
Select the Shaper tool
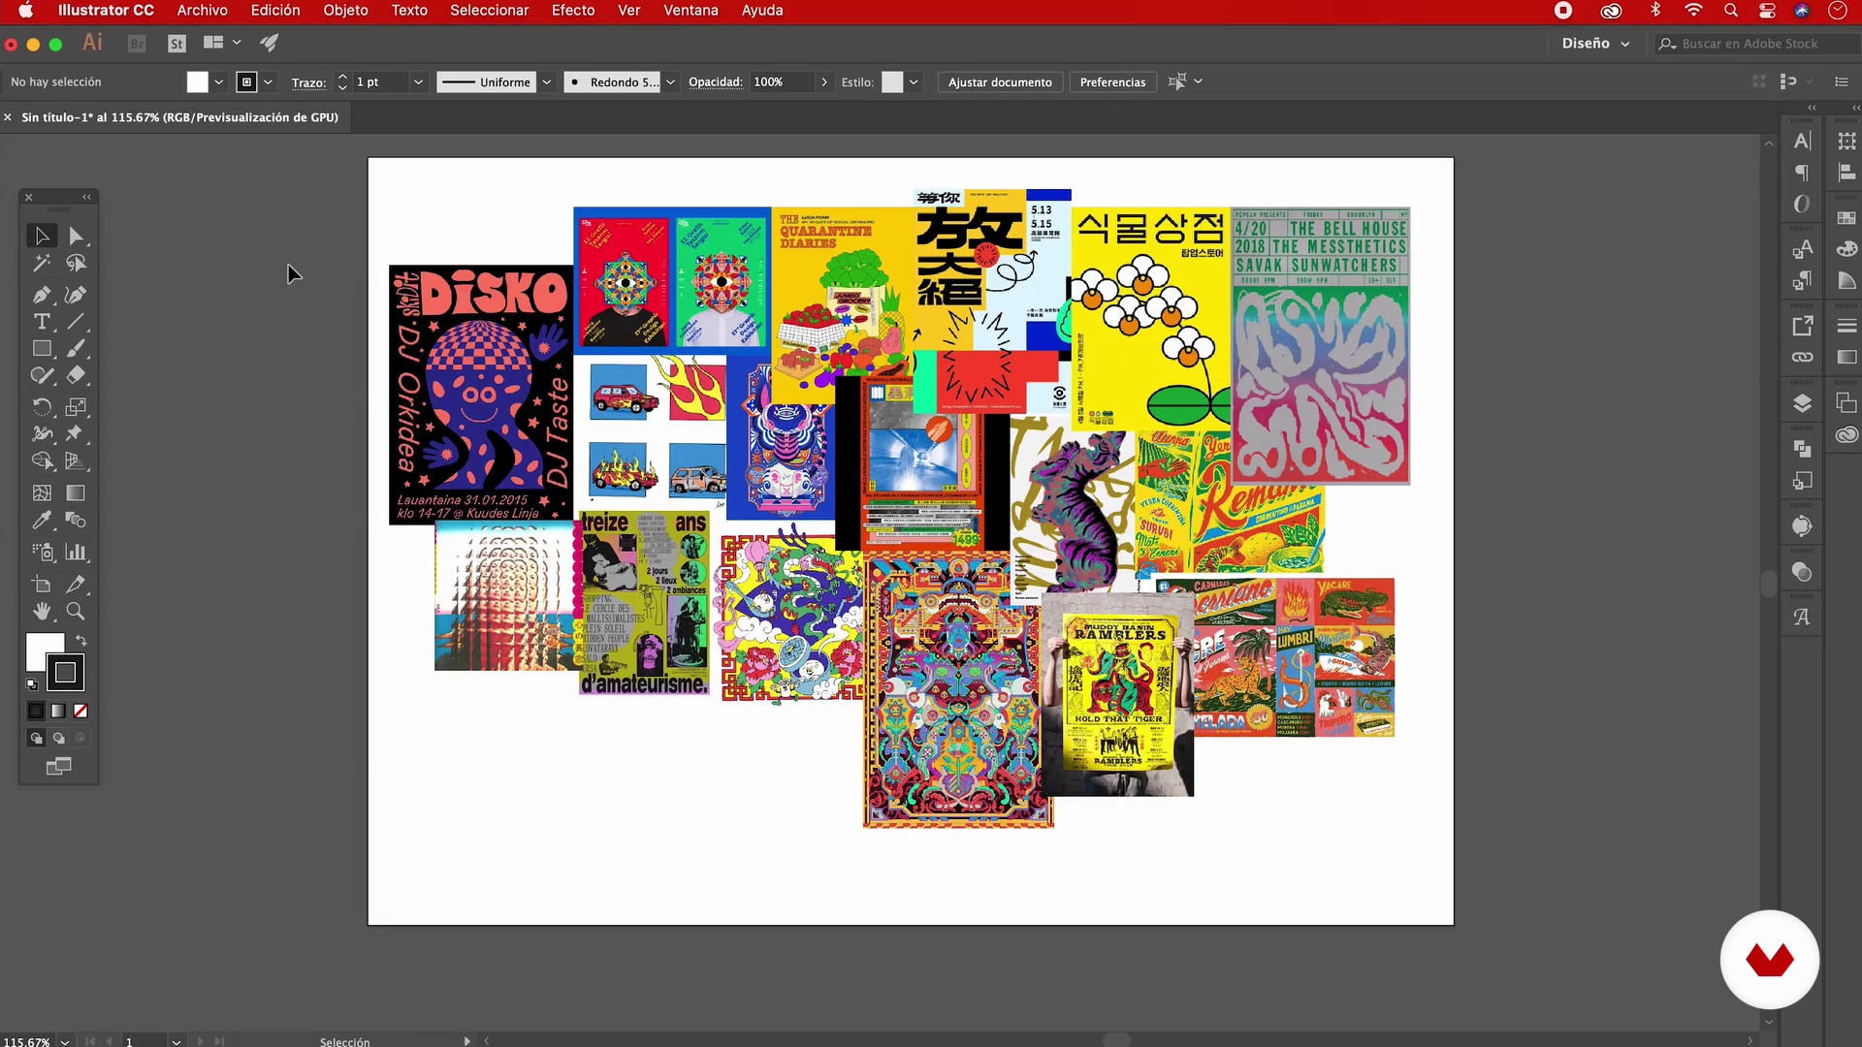pyautogui.click(x=42, y=375)
